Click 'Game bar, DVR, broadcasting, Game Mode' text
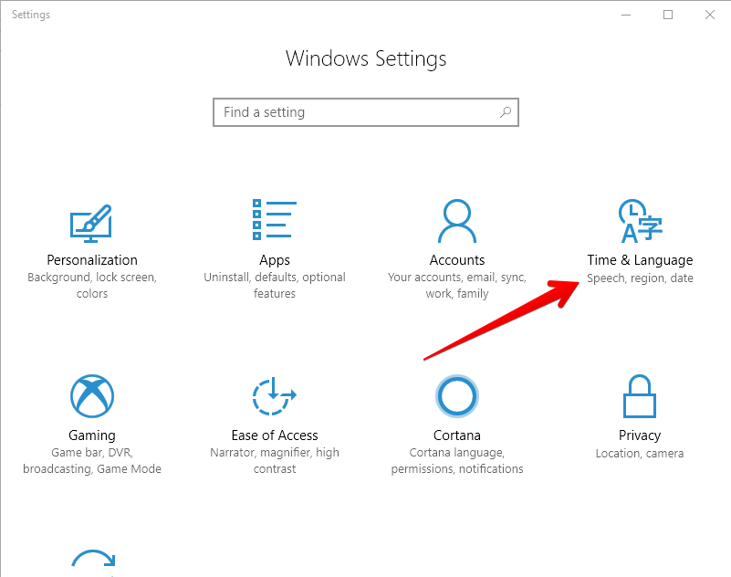 (x=92, y=460)
